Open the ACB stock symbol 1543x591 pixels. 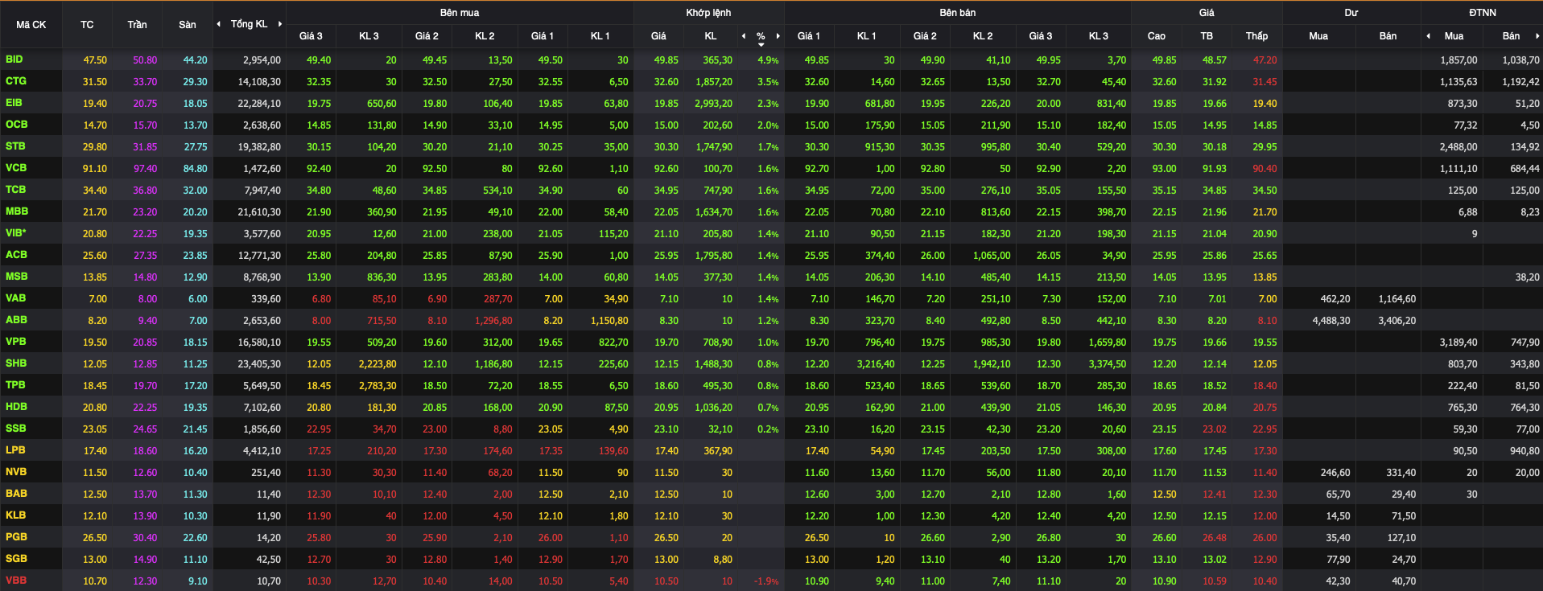(16, 255)
